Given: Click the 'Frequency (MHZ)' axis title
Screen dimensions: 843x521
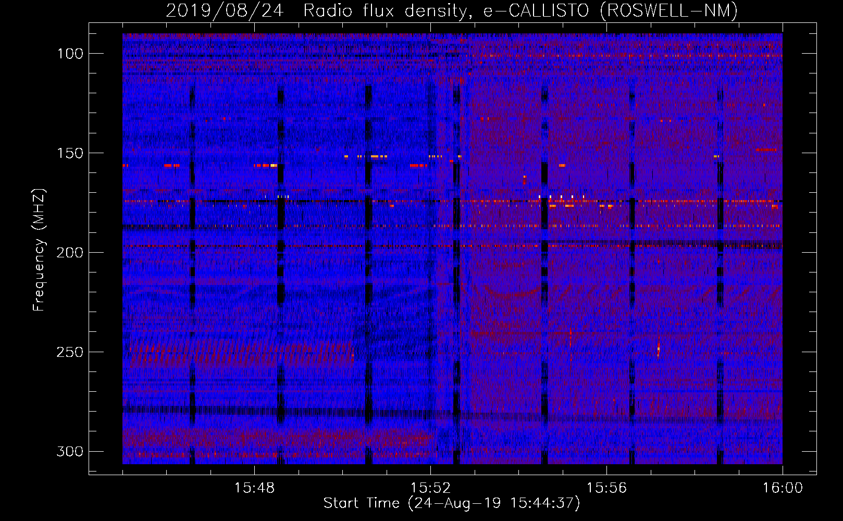Looking at the screenshot, I should coord(39,250).
